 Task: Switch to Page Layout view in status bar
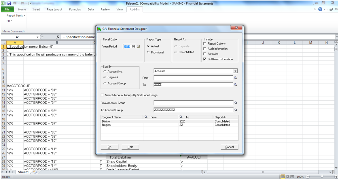pos(287,177)
